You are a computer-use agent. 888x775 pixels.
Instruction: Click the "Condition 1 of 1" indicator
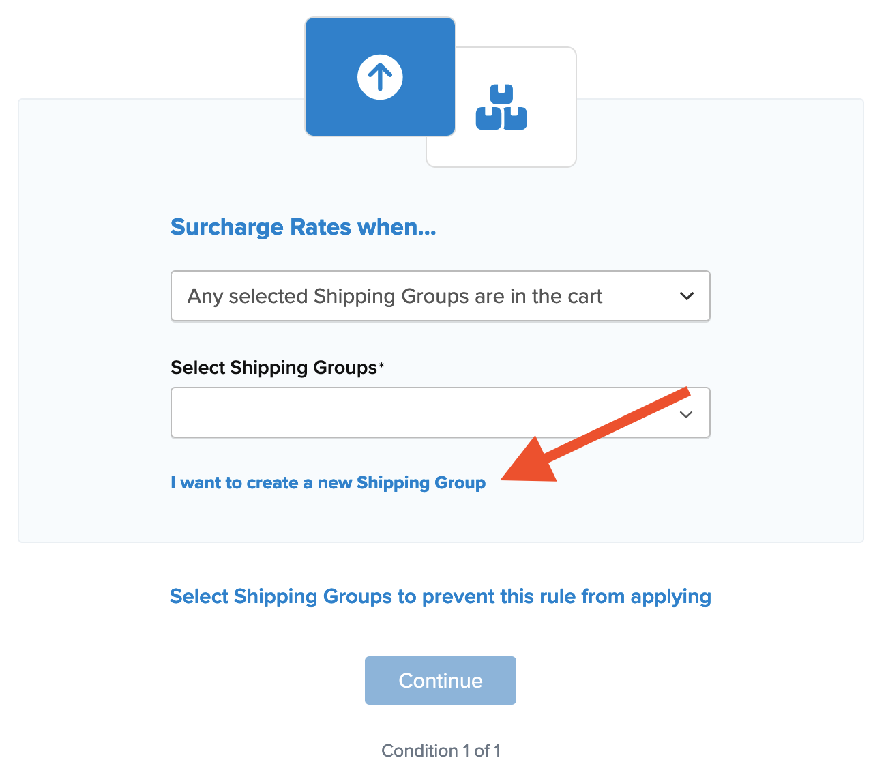441,750
